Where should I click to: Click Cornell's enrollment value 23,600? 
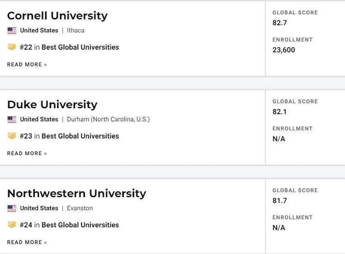click(x=284, y=50)
